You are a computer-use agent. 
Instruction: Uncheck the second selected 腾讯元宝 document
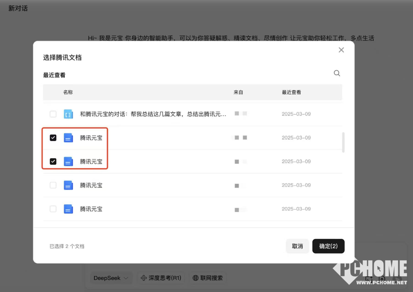point(53,161)
